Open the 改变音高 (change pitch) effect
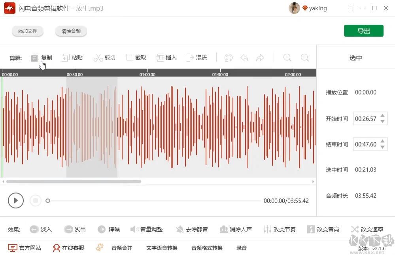This screenshot has width=395, height=255. 324,229
